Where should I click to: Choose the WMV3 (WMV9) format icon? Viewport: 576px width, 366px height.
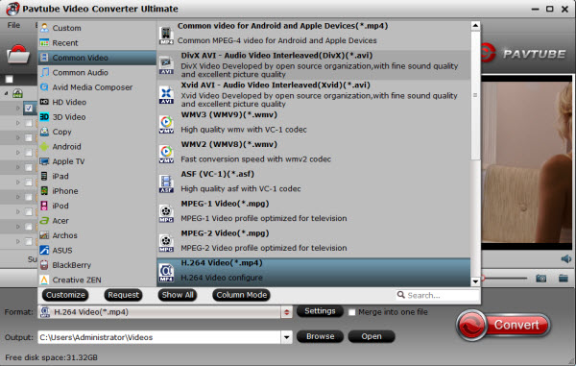pyautogui.click(x=166, y=124)
